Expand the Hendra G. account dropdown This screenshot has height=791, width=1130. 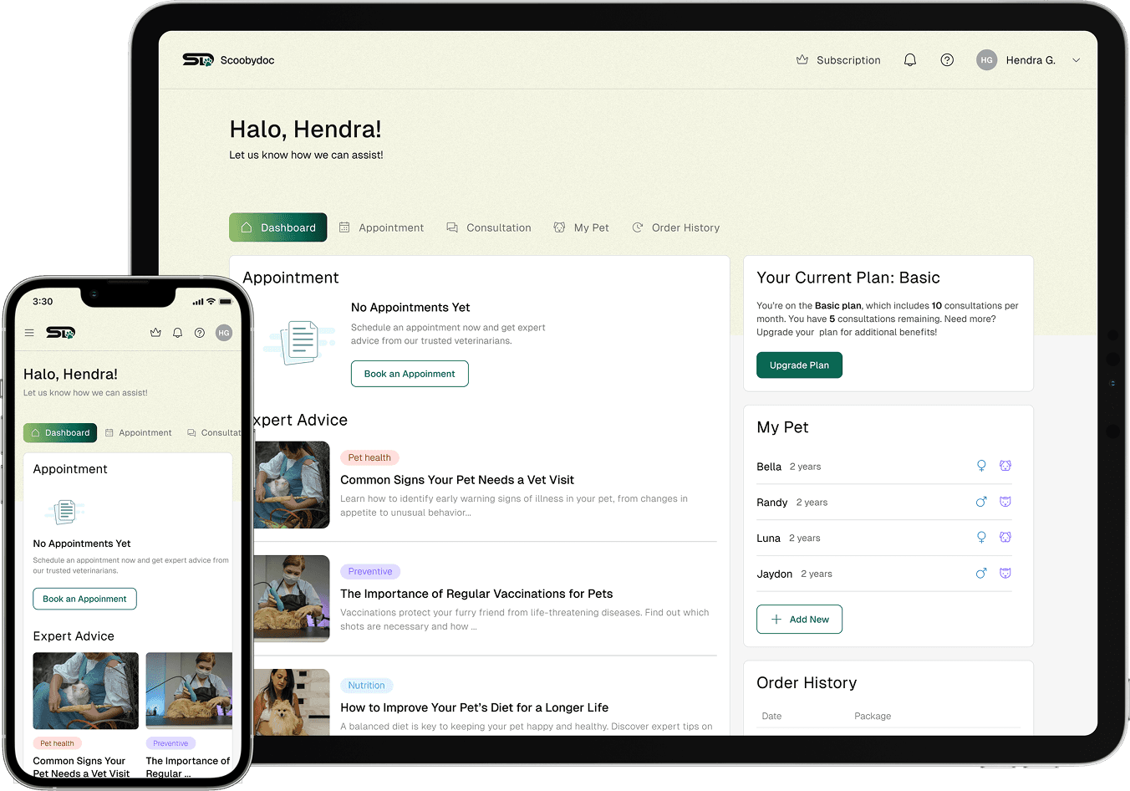[x=1076, y=60]
